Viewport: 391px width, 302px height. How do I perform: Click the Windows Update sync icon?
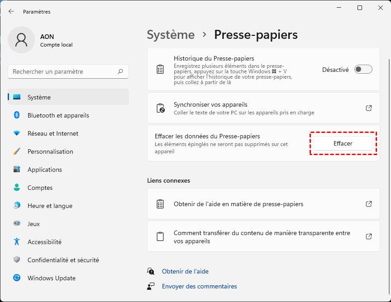coord(17,278)
